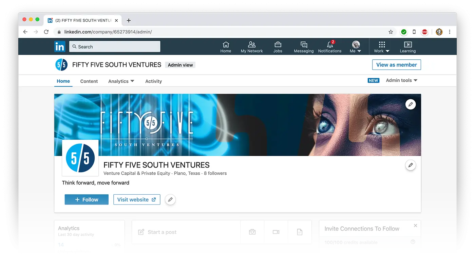This screenshot has height=254, width=475.
Task: Open the green checkmark browser extension
Action: (x=404, y=32)
